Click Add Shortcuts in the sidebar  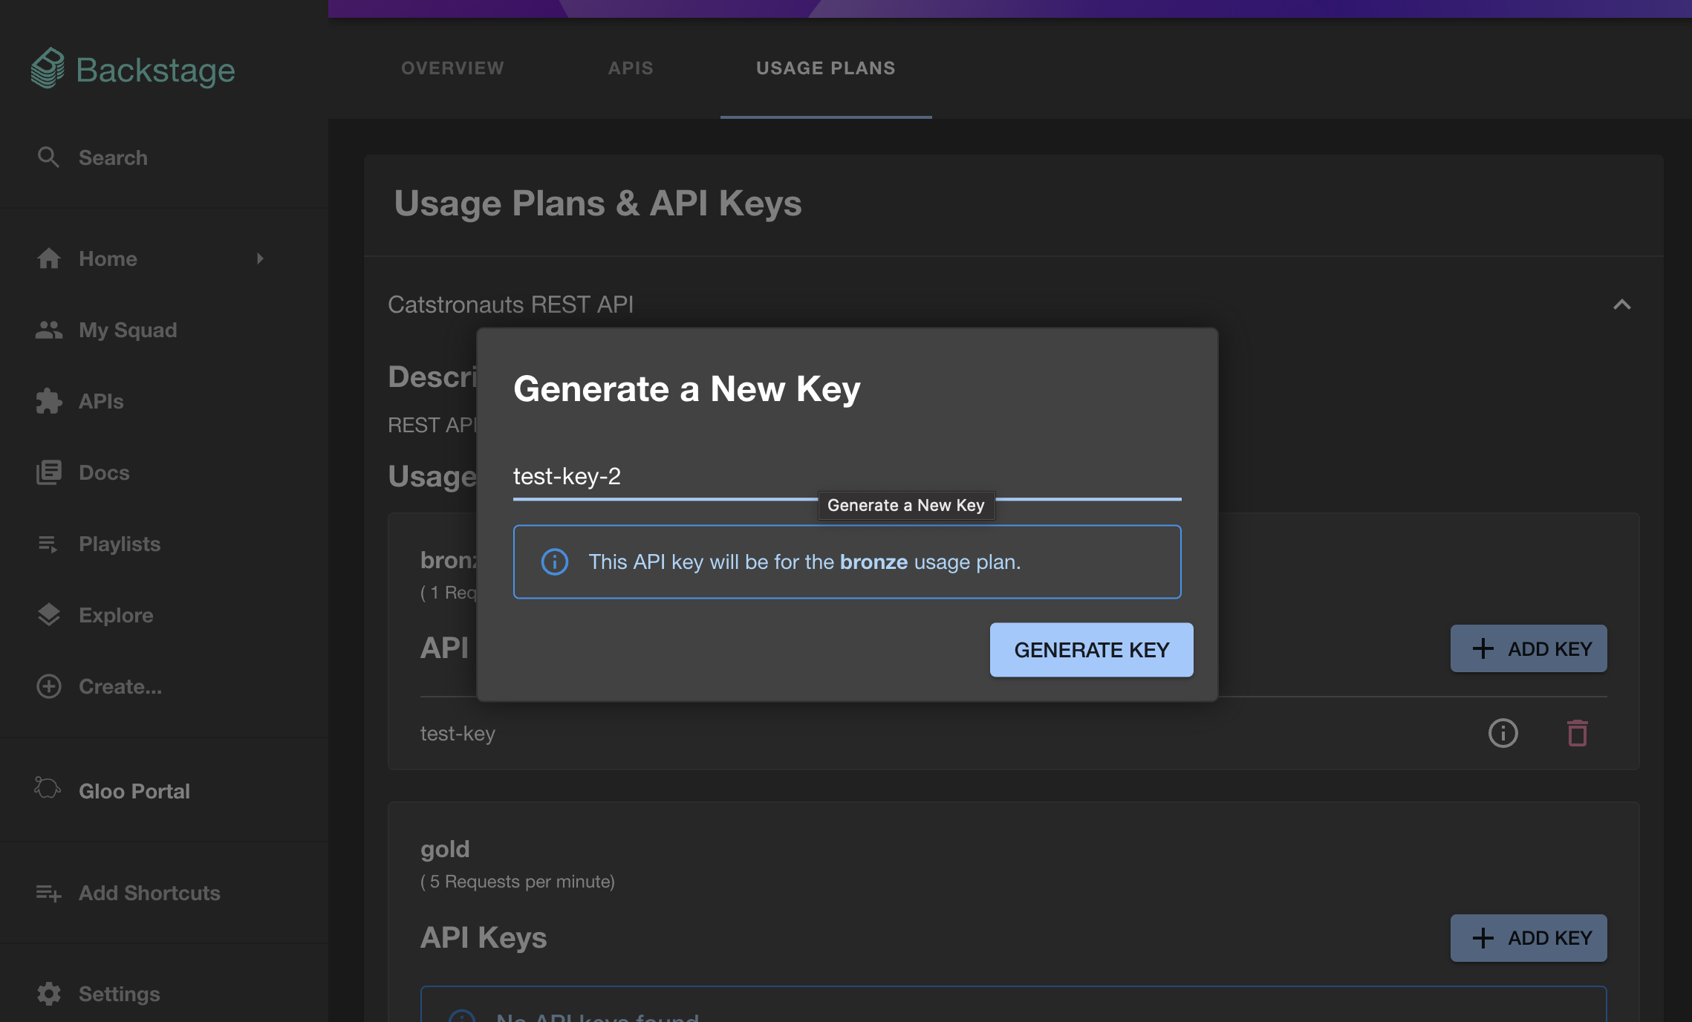click(149, 893)
